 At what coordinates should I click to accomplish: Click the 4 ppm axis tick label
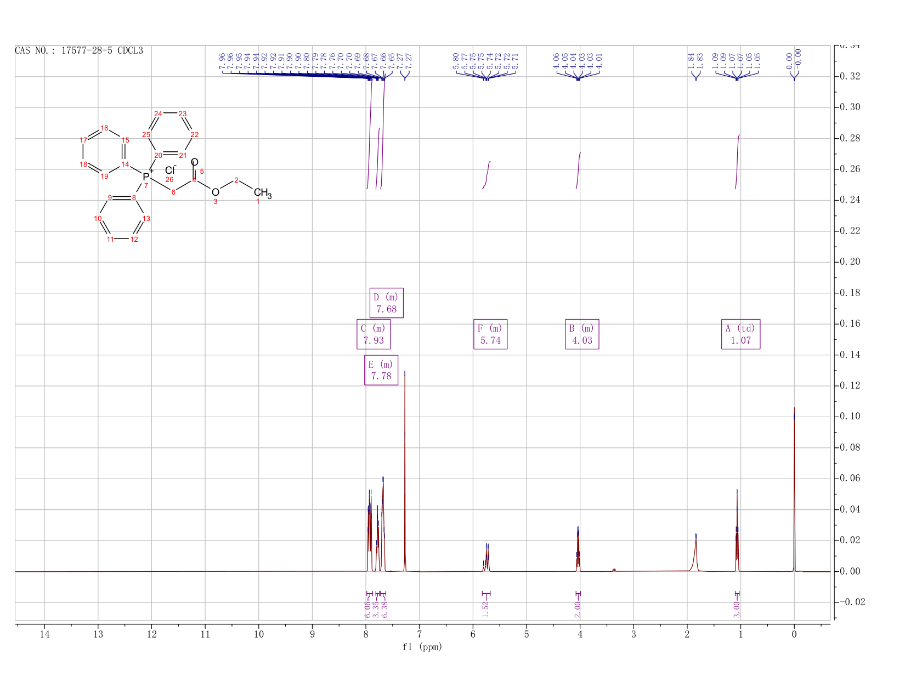point(580,634)
